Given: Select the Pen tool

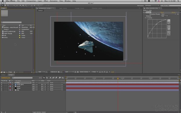Looking at the screenshot, I should (23, 5).
